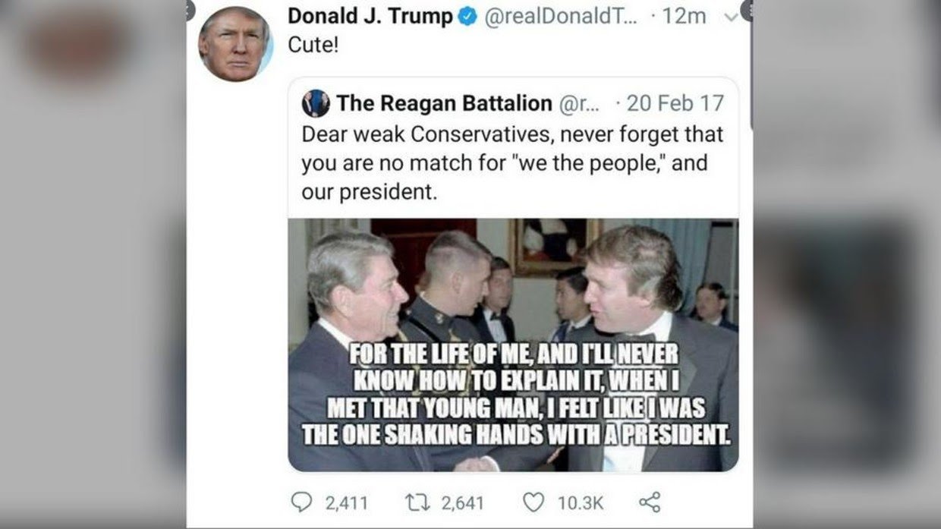
Task: Click the reply speech bubble icon
Action: pos(301,502)
